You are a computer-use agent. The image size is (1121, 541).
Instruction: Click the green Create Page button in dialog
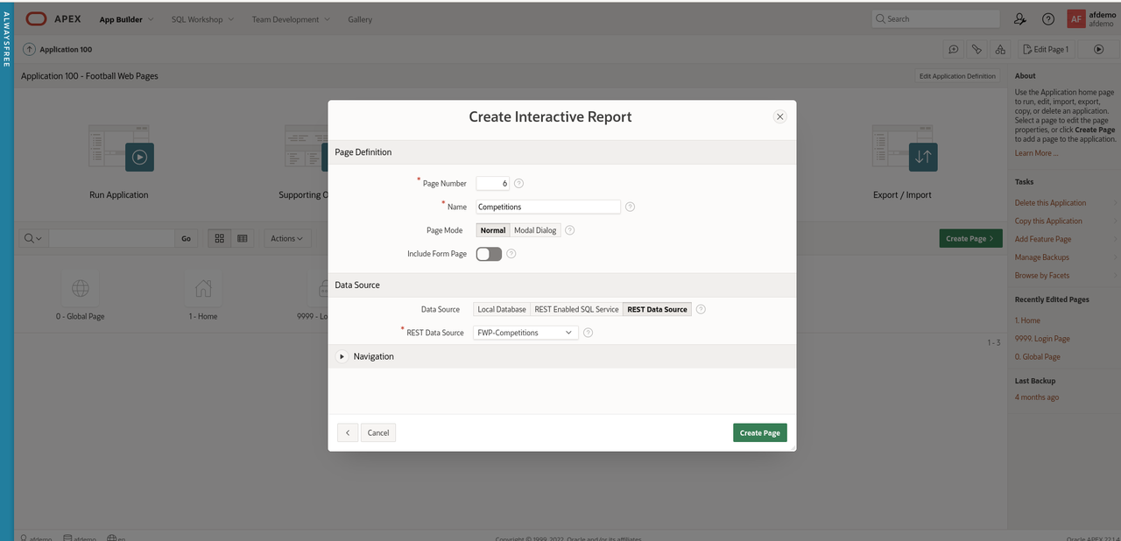(x=759, y=432)
